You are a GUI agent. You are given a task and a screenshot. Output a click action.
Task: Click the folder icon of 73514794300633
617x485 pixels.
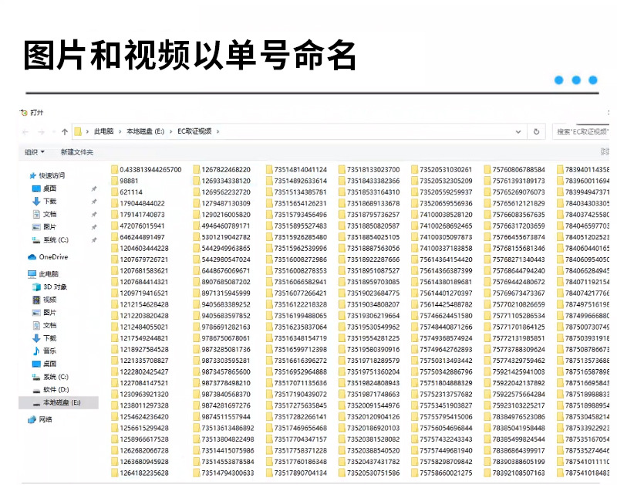point(197,473)
